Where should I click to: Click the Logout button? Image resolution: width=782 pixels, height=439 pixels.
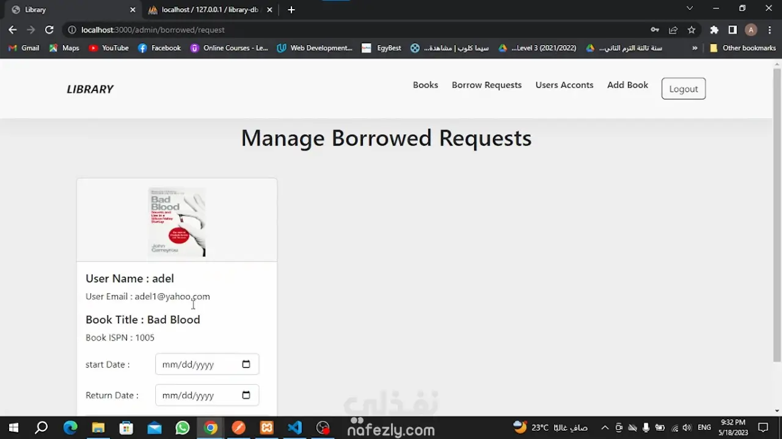click(x=684, y=89)
